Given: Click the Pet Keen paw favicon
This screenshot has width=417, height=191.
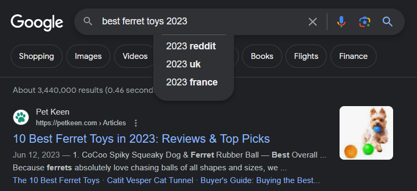Looking at the screenshot, I should [x=21, y=117].
